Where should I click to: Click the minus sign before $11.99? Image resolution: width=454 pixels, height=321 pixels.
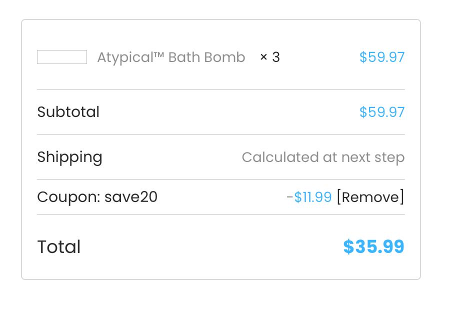[x=289, y=197]
